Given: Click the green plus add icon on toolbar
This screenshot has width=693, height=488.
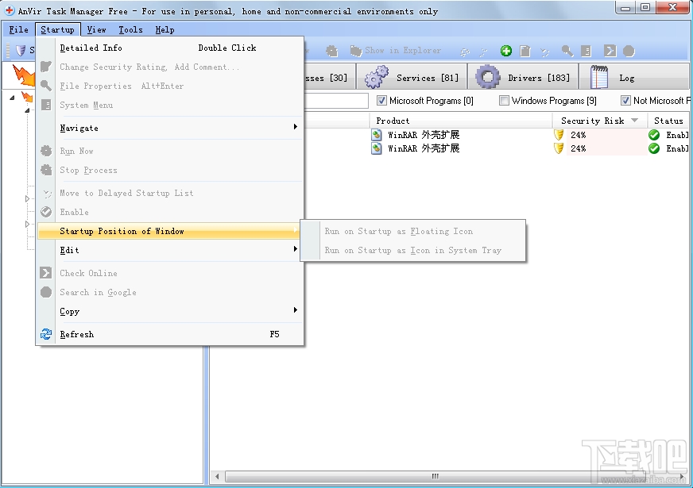Looking at the screenshot, I should pyautogui.click(x=506, y=50).
